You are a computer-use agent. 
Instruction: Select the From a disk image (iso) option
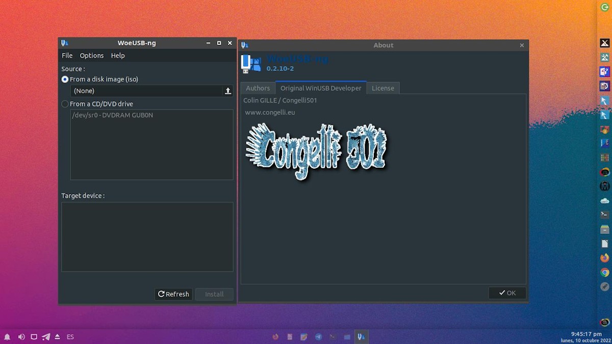click(65, 79)
